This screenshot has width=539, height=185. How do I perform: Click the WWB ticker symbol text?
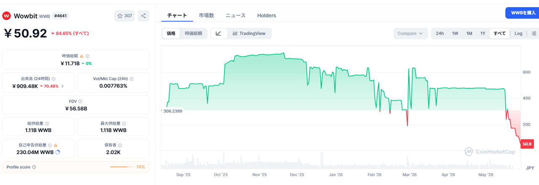44,16
